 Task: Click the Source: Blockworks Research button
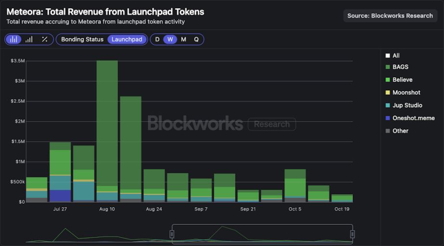[x=390, y=16]
